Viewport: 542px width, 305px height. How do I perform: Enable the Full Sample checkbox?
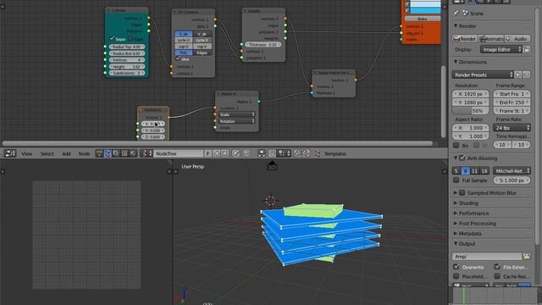(456, 180)
